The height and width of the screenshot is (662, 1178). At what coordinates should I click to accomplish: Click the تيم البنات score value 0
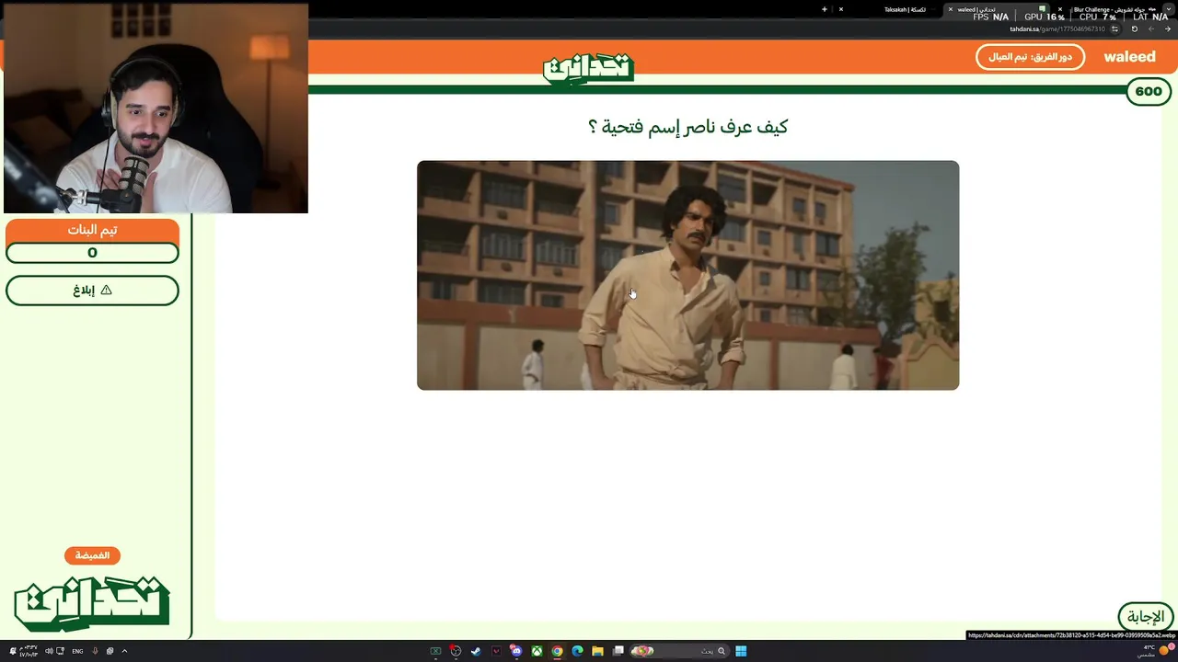[92, 253]
